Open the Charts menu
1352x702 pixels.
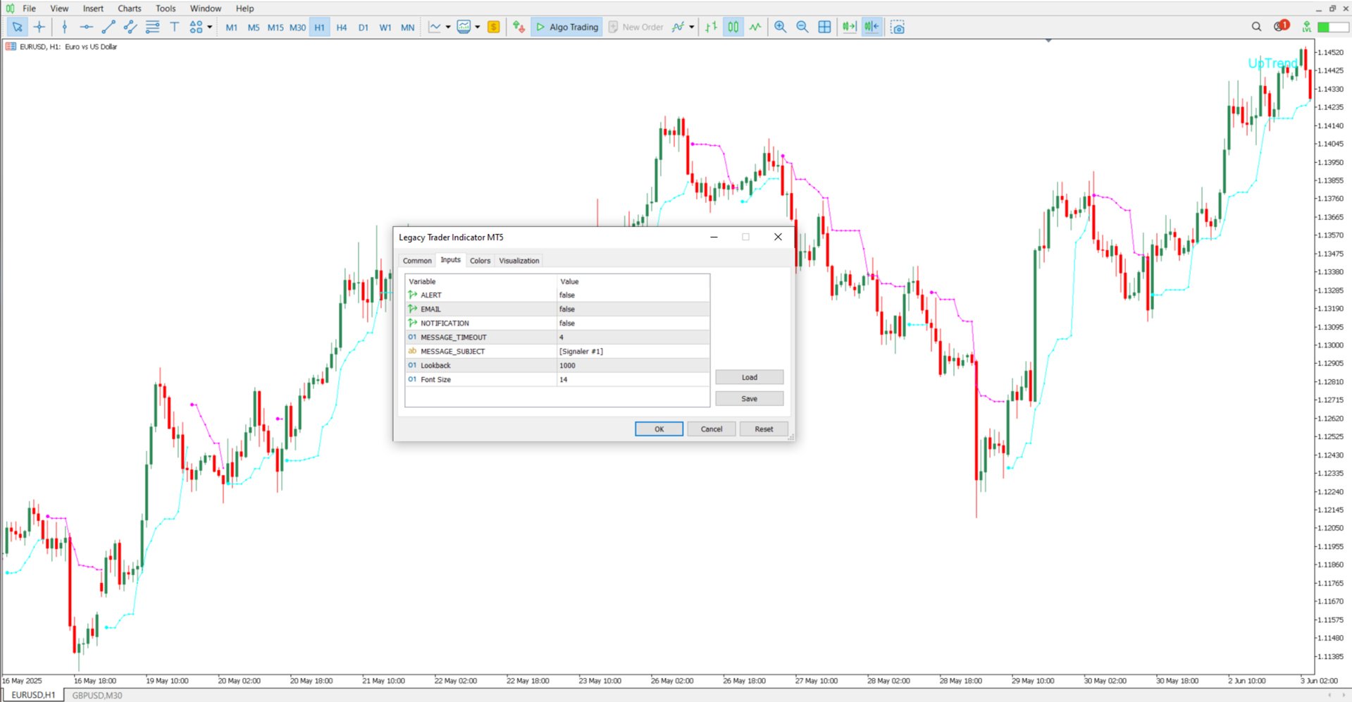click(129, 8)
